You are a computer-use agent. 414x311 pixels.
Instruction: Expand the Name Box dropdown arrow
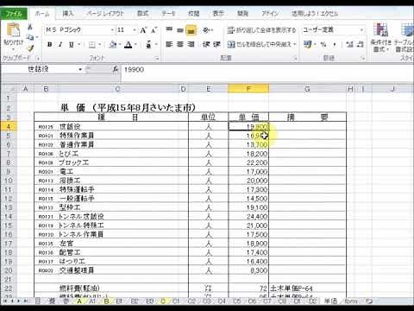click(80, 69)
